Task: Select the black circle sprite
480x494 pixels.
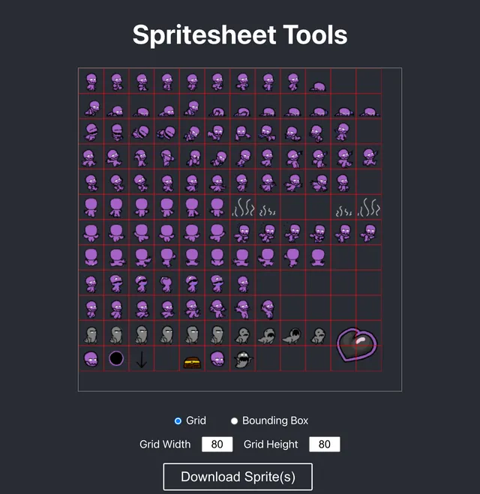Action: [x=116, y=358]
